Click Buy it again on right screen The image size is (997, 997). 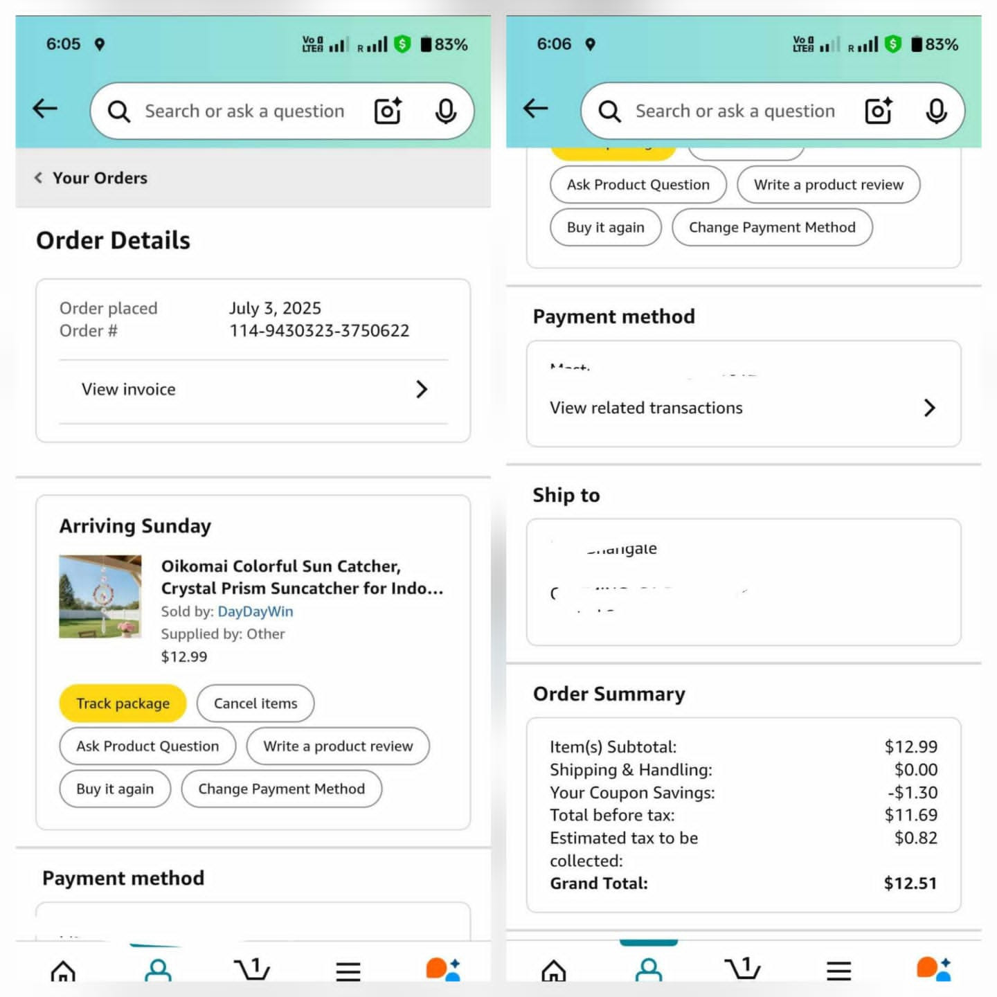[606, 227]
